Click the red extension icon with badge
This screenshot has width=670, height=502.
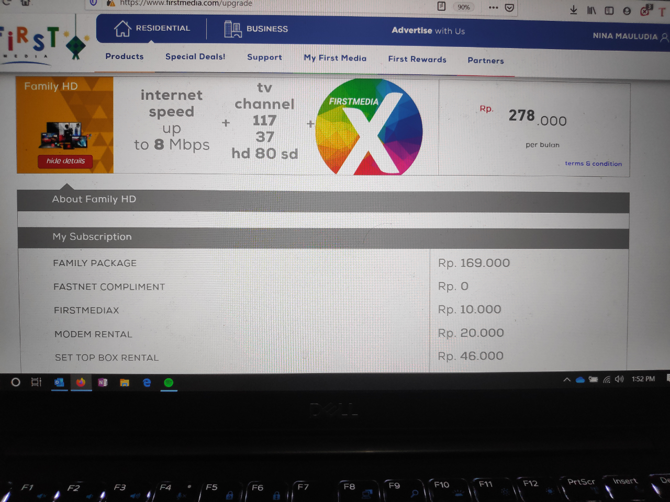tap(645, 10)
